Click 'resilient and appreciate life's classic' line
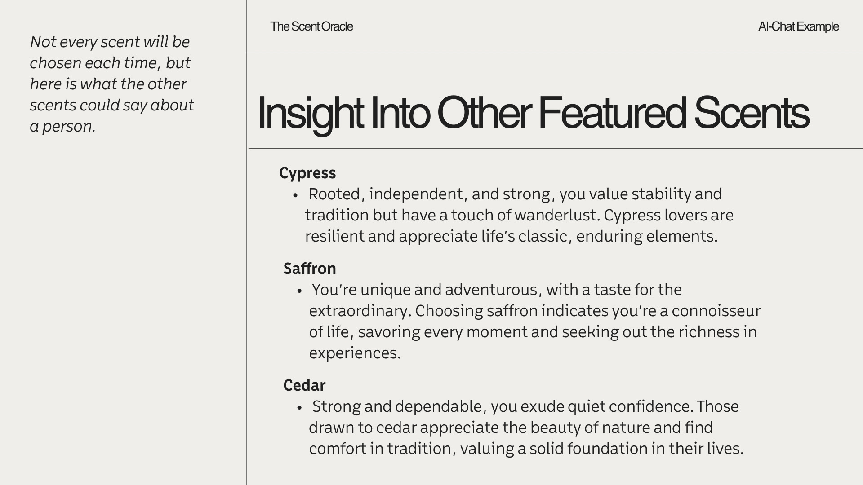Image resolution: width=863 pixels, height=485 pixels. click(511, 236)
